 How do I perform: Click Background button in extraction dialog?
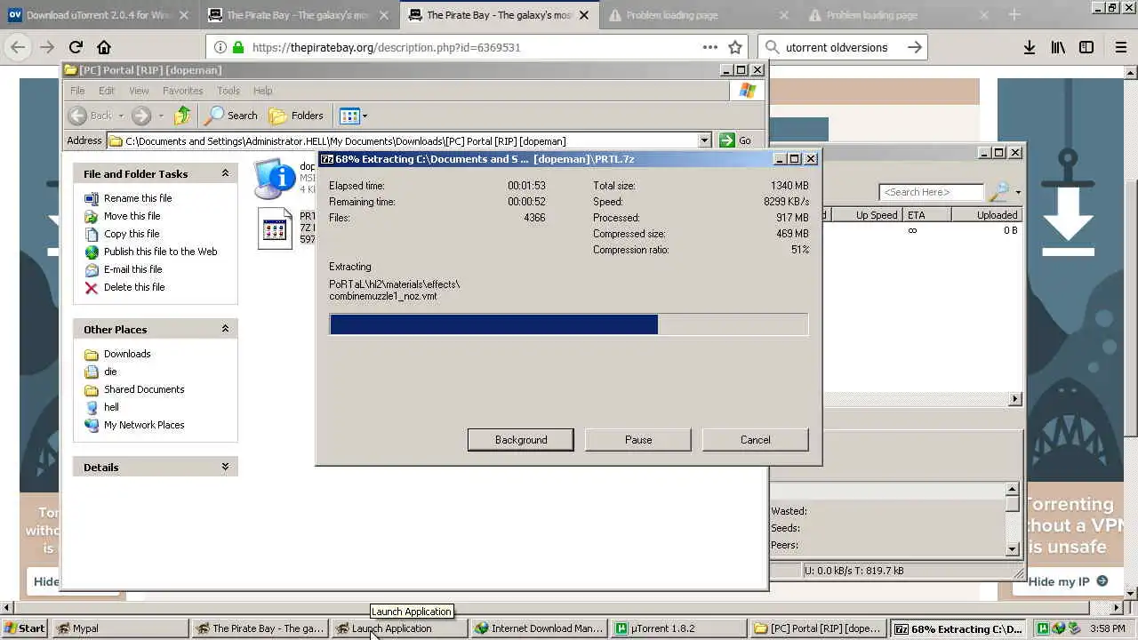[521, 440]
